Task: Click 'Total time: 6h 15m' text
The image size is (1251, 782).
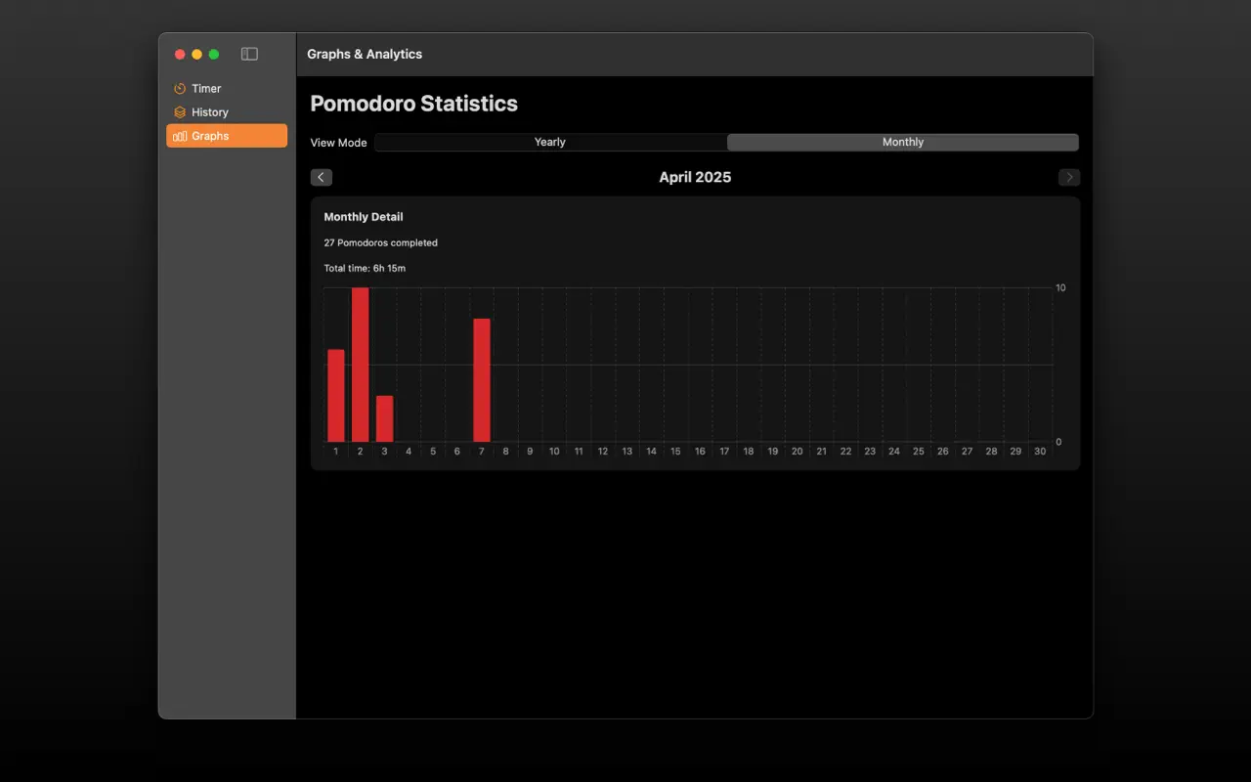Action: (x=365, y=268)
